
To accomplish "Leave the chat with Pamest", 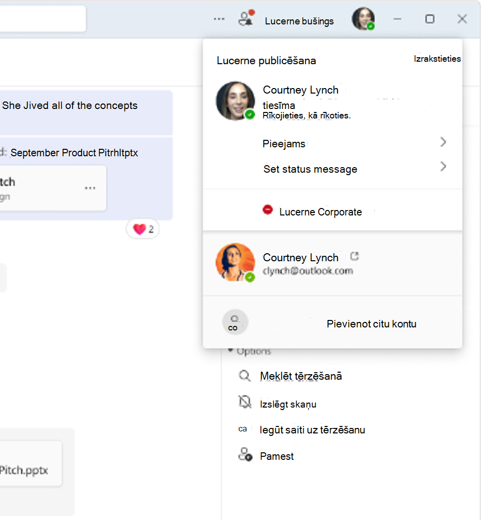I will click(x=276, y=456).
